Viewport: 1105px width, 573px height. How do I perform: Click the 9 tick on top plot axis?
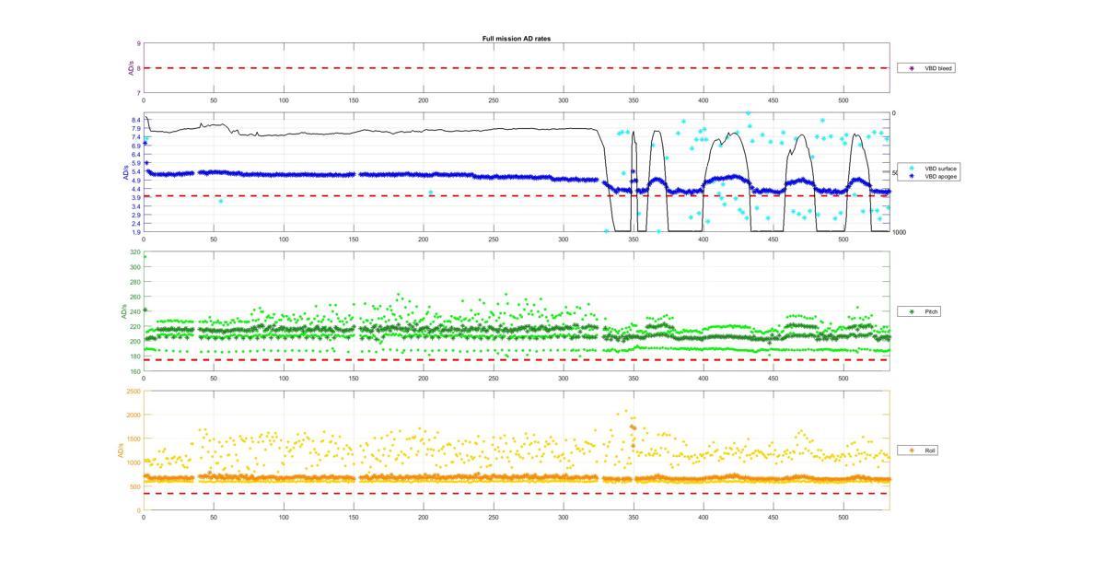click(139, 43)
